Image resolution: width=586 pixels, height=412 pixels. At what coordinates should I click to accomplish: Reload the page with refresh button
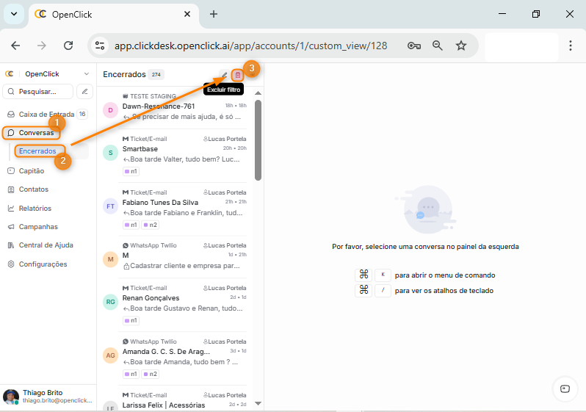[68, 46]
